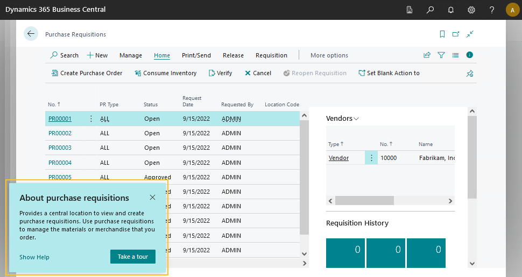Screen dimensions: 522x277
Task: Collapse the page with shrink arrows icon
Action: (x=470, y=34)
